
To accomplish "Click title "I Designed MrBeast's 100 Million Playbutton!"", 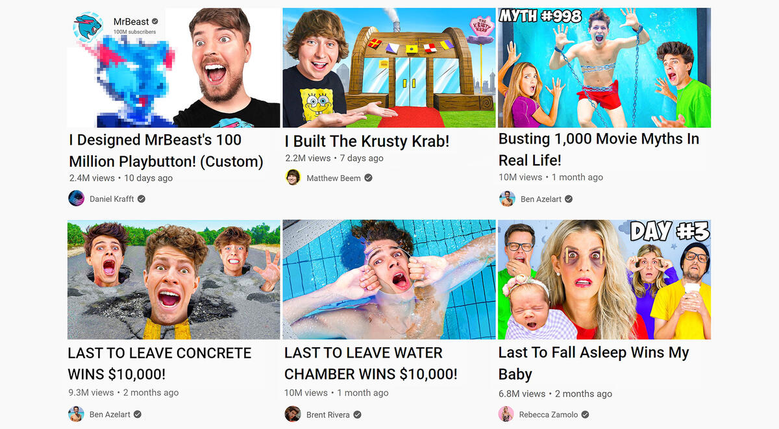I will pyautogui.click(x=166, y=151).
